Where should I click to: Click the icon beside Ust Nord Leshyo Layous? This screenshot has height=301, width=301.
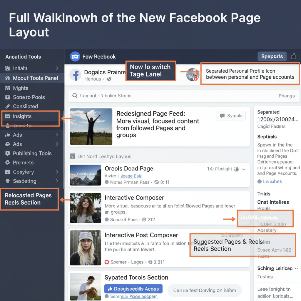coord(73,156)
